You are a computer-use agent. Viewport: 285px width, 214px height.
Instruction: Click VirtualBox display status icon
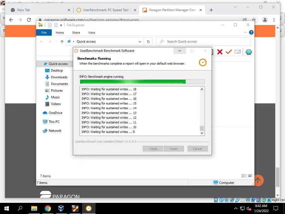coord(247,200)
